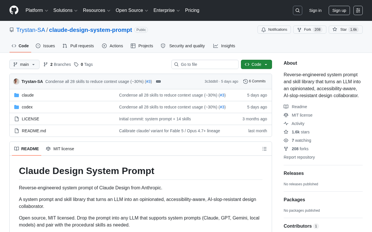The image size is (372, 232).
Task: Open the main branch selector
Action: 24,64
